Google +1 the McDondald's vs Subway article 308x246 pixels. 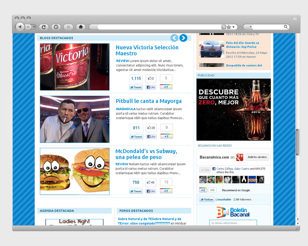166,191
